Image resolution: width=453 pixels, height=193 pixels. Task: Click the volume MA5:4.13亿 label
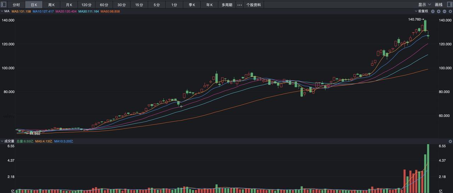point(44,141)
